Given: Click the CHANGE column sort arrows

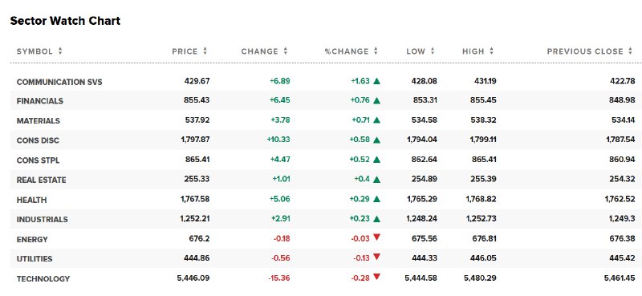Looking at the screenshot, I should tap(286, 51).
